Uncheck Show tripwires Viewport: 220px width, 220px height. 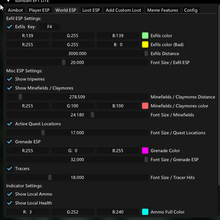10,79
